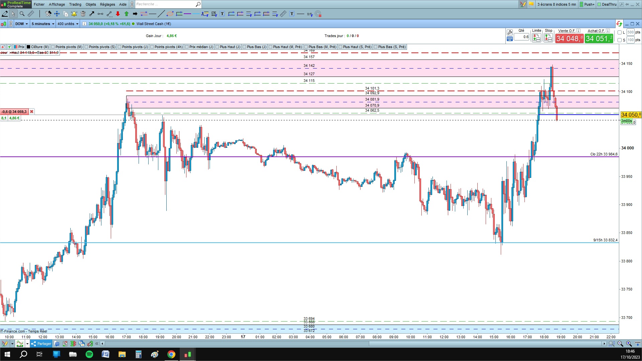Toggle the Points pivots (S) checkbox
The height and width of the screenshot is (361, 642).
click(x=86, y=47)
